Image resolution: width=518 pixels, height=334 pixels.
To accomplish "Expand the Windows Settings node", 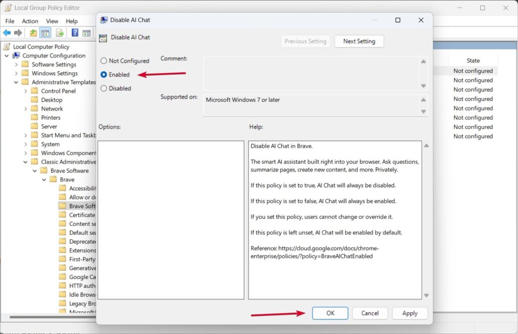I will 16,73.
